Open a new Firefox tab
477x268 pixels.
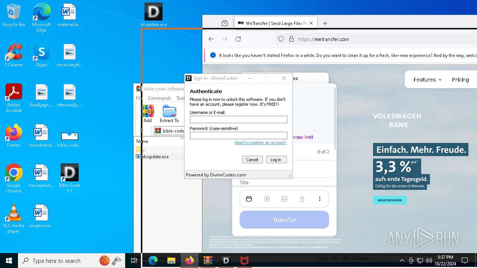tap(325, 23)
